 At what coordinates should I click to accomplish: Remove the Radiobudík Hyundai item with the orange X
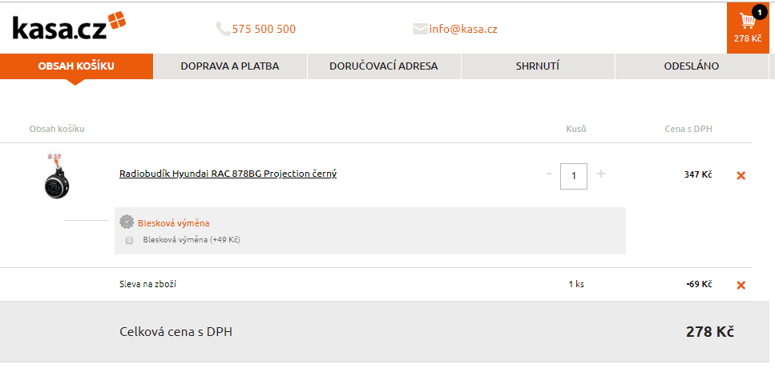741,176
